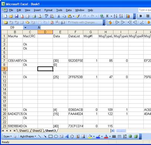The image size is (151, 145).
Task: Select the Rectangle drawing tool
Action: (51, 137)
